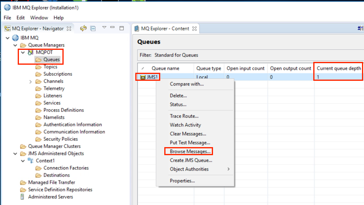Image resolution: width=364 pixels, height=205 pixels.
Task: Sort by Open input count column header
Action: coord(246,68)
